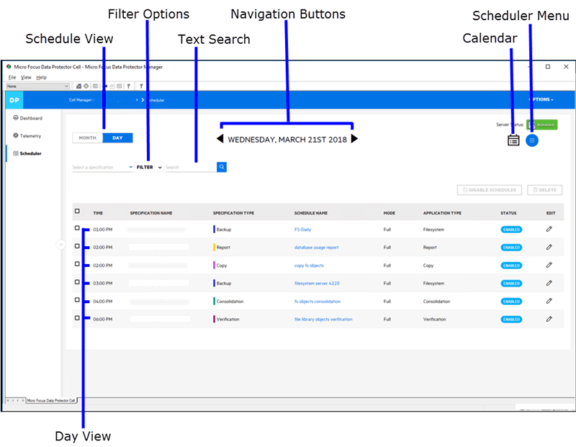Viewport: 576px width, 447px height.
Task: Click the first toolbar icon beside Home dropdown
Action: [78, 86]
